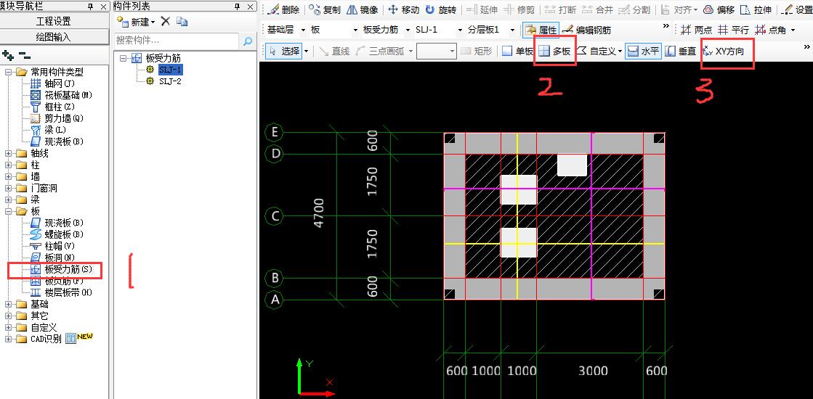Activate the 旋转 (rotate) tool
The image size is (813, 399).
[441, 10]
